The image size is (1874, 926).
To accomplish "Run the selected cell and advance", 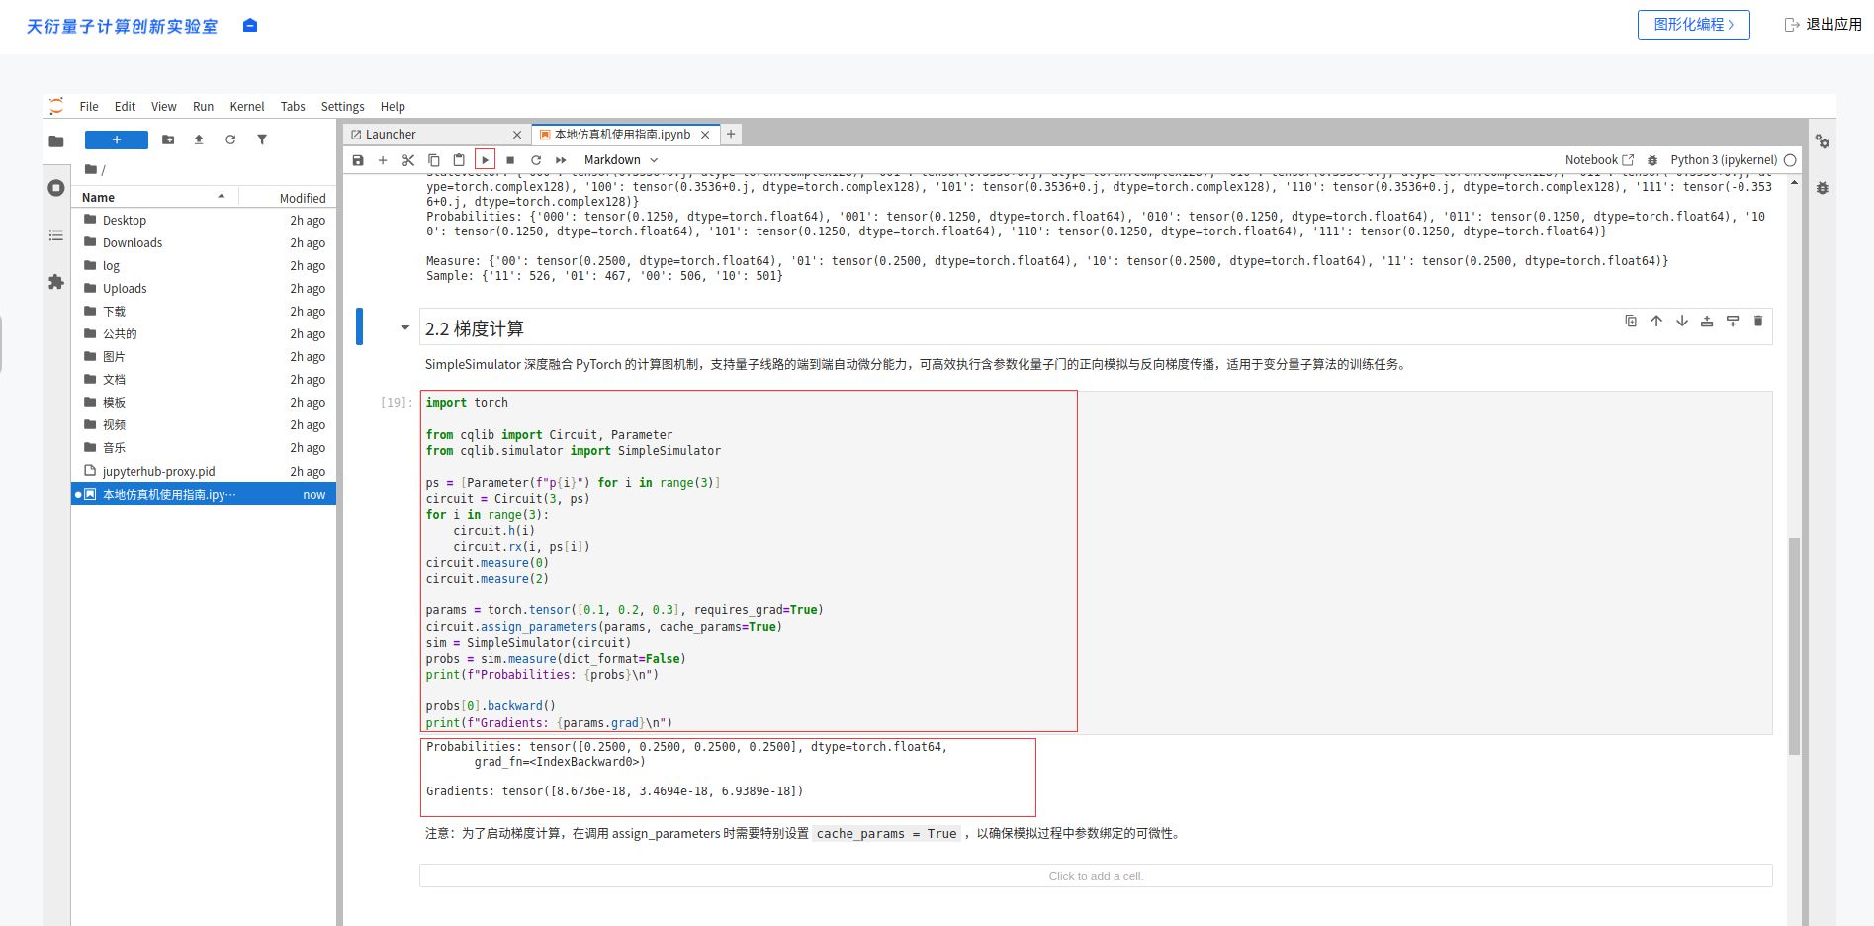I will (x=485, y=160).
